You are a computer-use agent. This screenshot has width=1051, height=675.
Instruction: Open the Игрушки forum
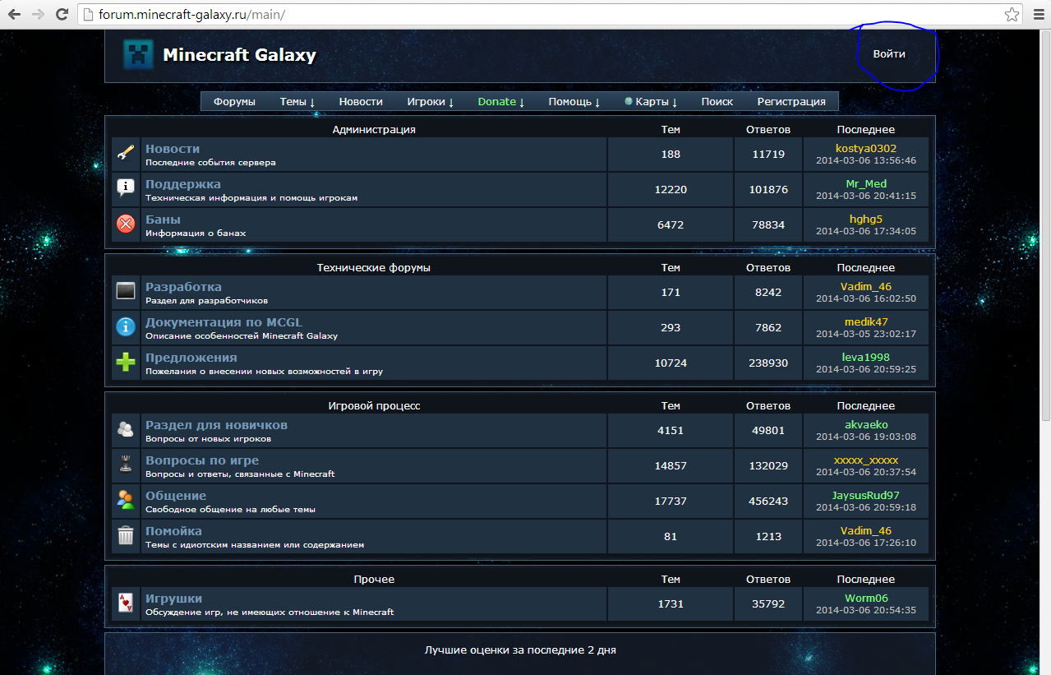[x=173, y=599]
